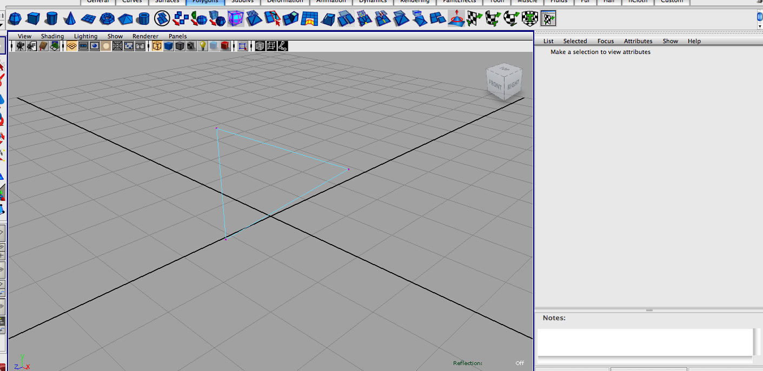763x371 pixels.
Task: Create a polygon pyramid from the shelf
Action: pos(125,19)
